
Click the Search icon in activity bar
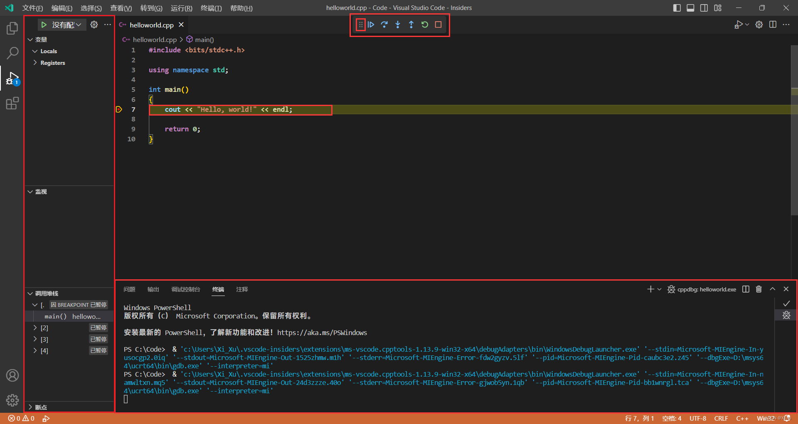pyautogui.click(x=12, y=53)
